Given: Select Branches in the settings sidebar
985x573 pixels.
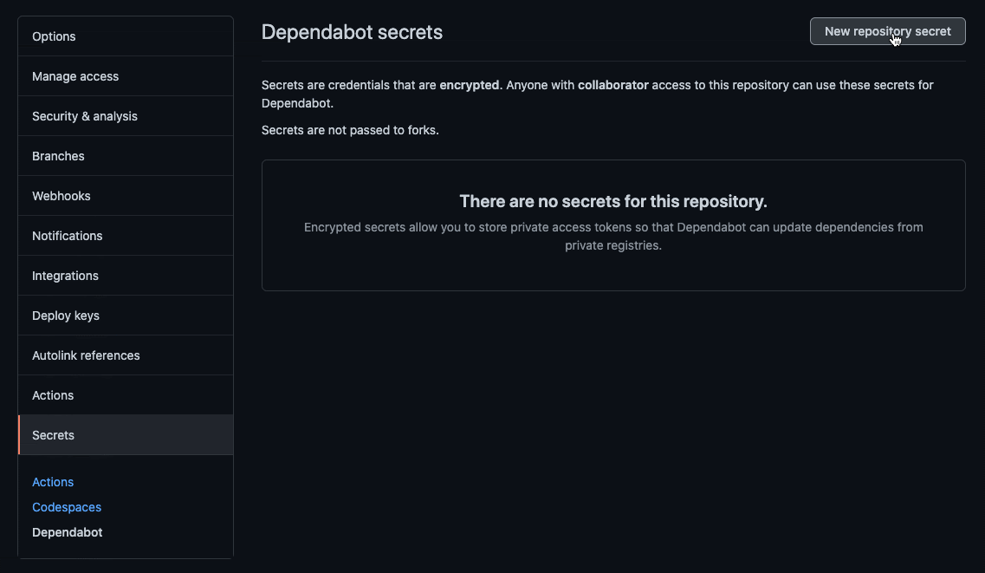Looking at the screenshot, I should pos(58,156).
